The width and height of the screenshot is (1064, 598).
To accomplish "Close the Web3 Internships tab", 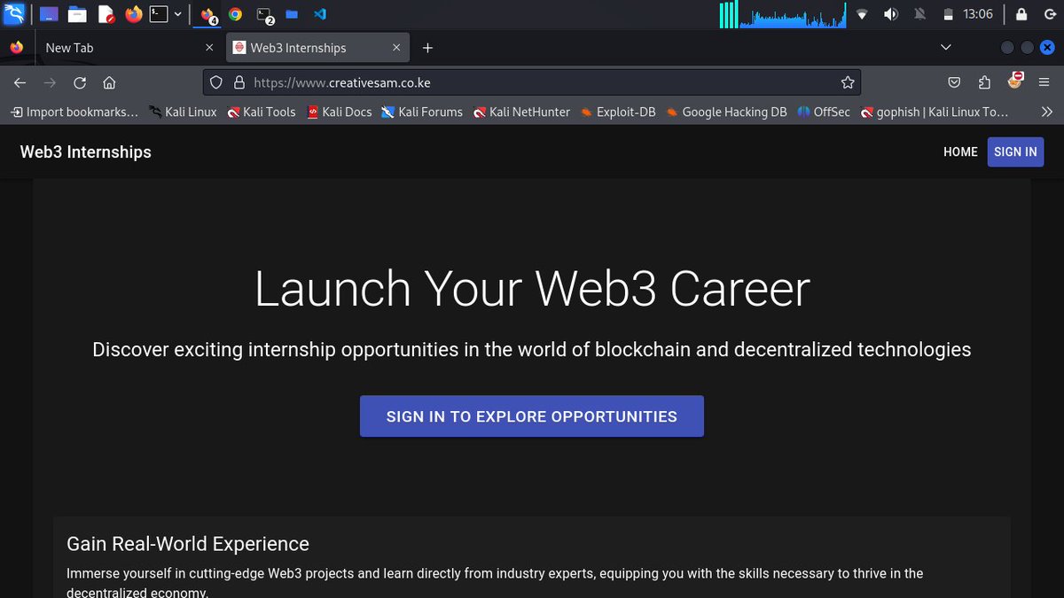I will pos(396,48).
